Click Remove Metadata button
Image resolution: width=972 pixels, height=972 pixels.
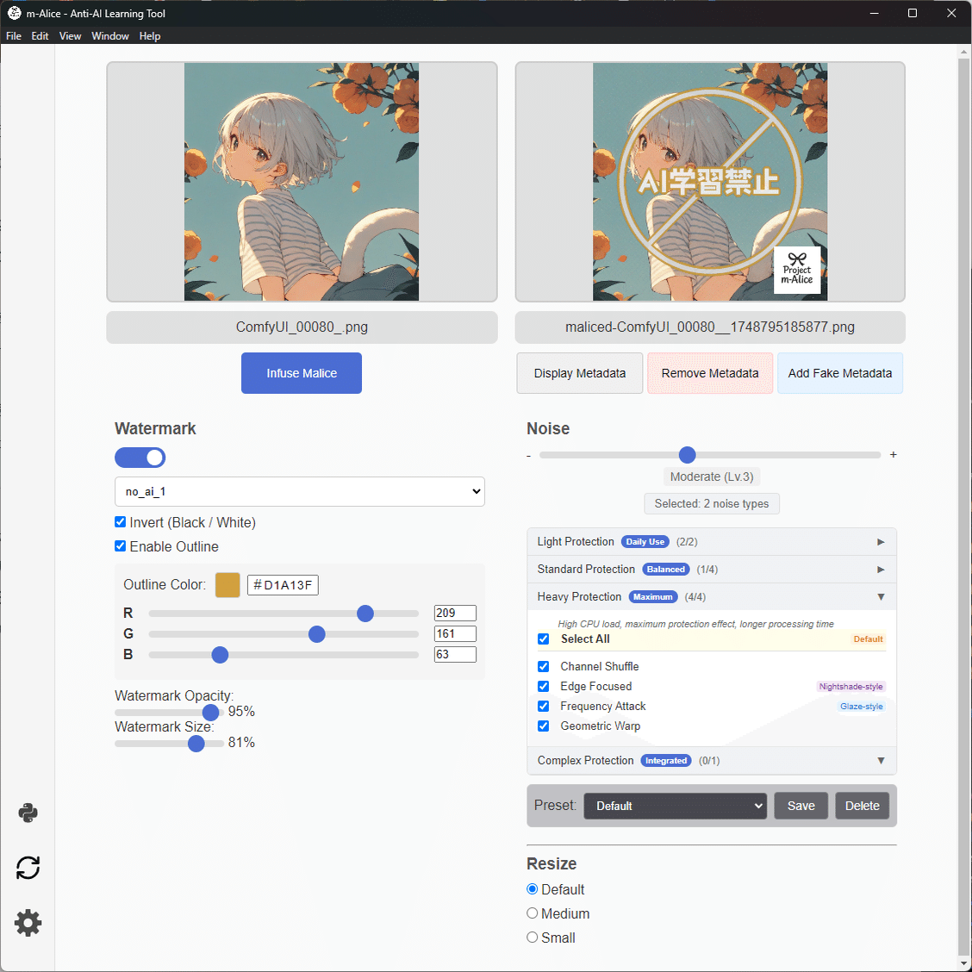click(x=710, y=373)
